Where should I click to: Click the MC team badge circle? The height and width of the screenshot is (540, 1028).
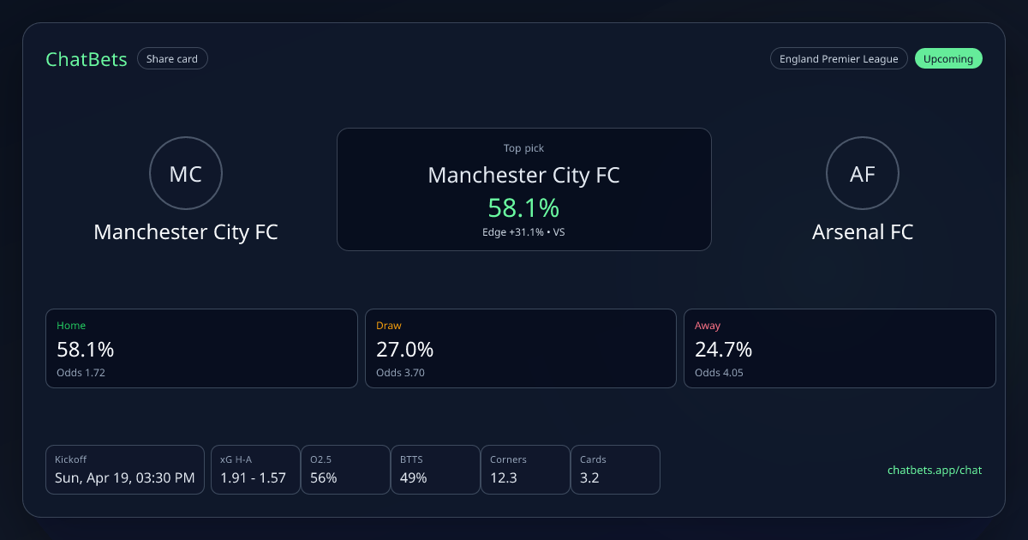(186, 174)
